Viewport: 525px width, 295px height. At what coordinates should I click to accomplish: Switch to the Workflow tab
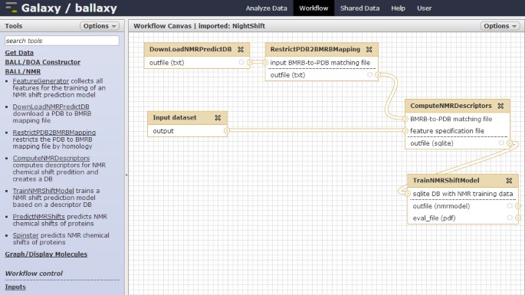point(313,8)
